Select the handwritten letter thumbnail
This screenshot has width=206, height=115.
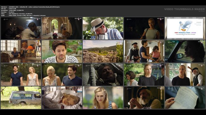185,98
